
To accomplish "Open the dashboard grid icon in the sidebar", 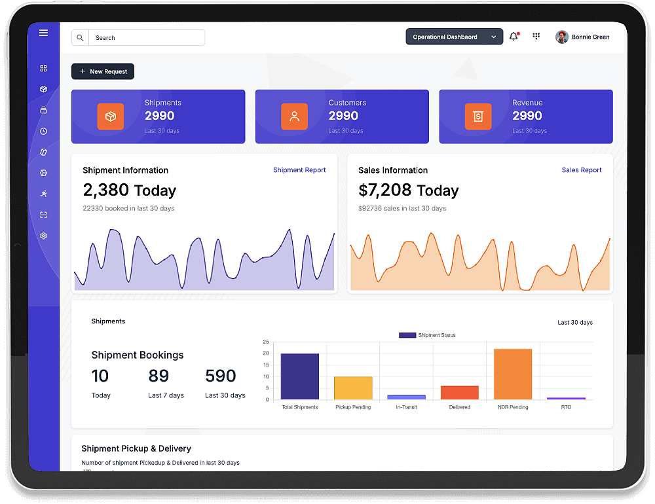I will click(43, 68).
